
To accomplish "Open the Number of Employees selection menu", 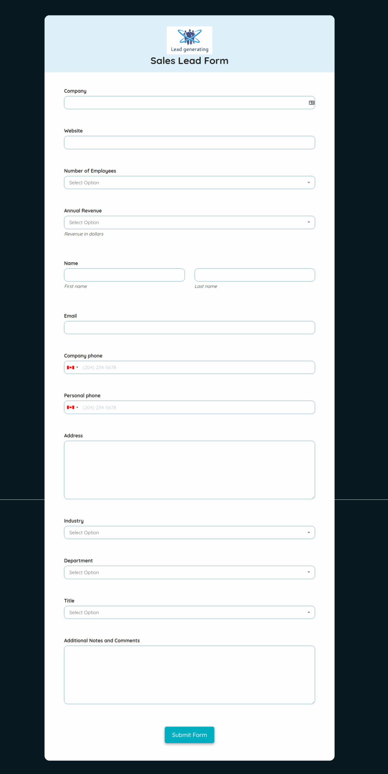I will tap(189, 182).
